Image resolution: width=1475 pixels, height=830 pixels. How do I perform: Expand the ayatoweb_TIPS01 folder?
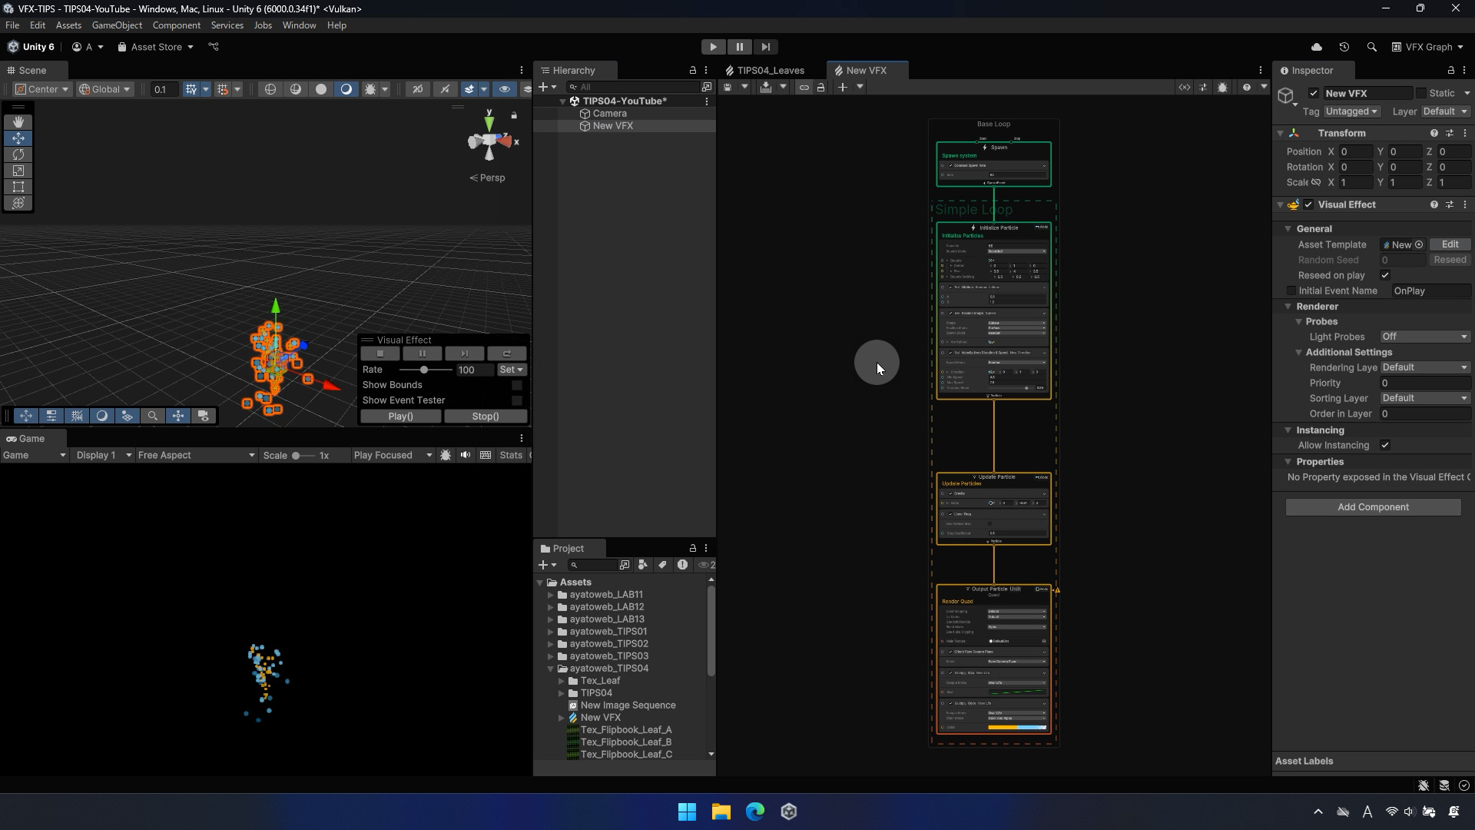click(551, 632)
